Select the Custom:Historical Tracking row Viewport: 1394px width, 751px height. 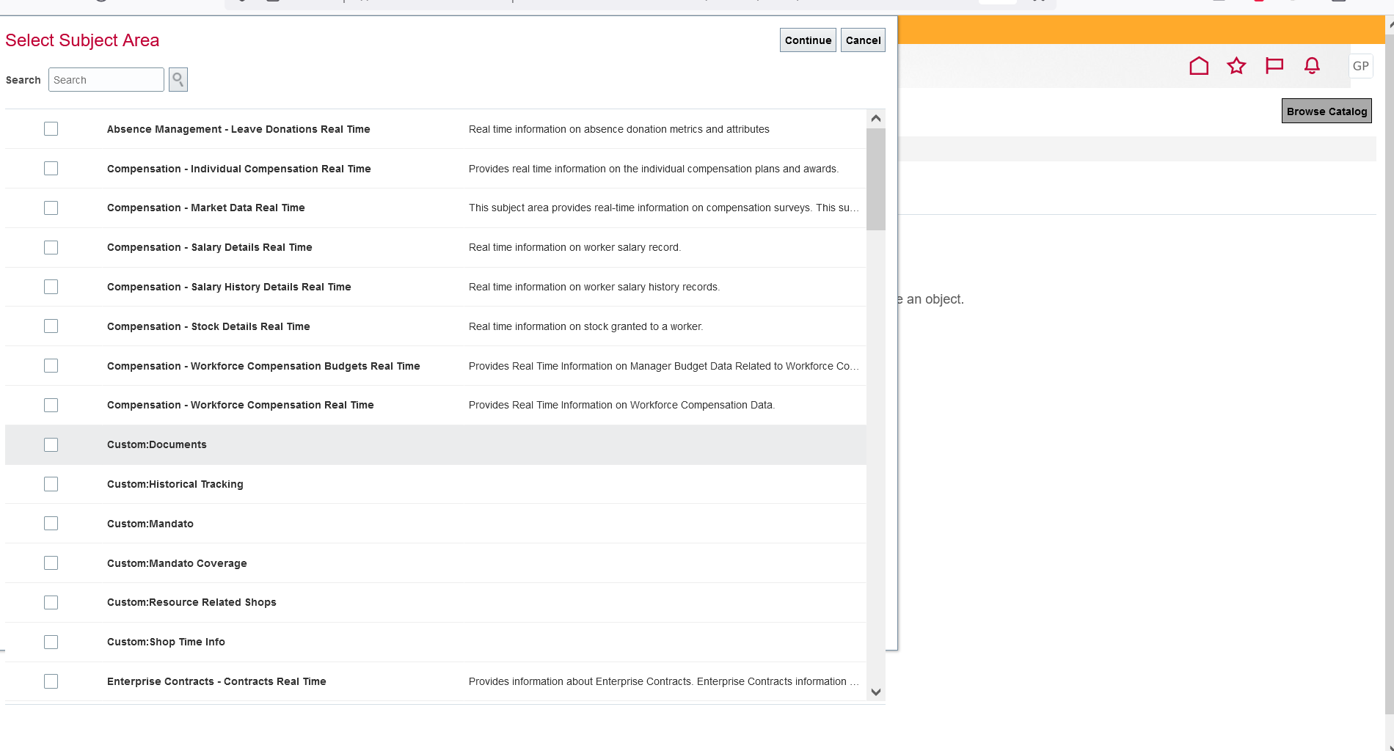pyautogui.click(x=175, y=484)
